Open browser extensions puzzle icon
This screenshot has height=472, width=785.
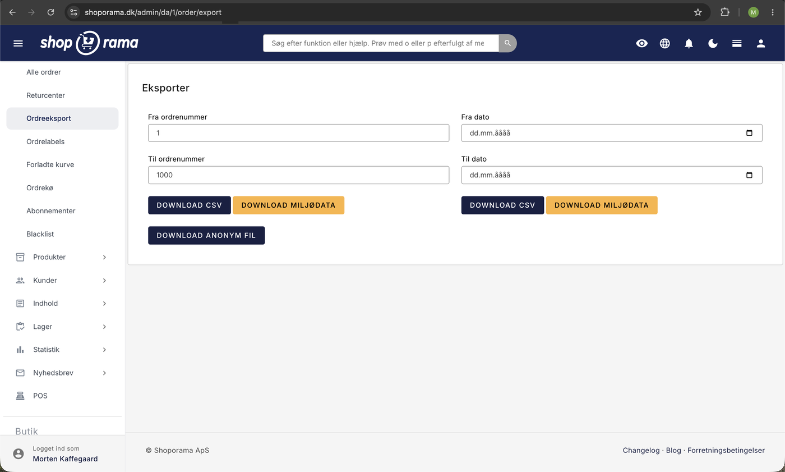[x=725, y=12]
